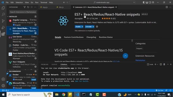Viewport: 173px width, 97px height.
Task: Open the Marketplace resource link
Action: 140,60
